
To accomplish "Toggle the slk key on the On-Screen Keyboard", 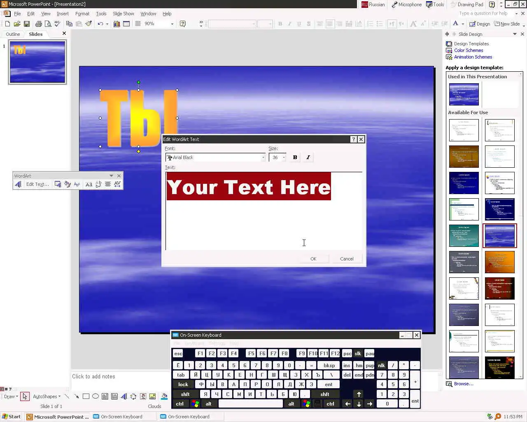I will pos(358,354).
